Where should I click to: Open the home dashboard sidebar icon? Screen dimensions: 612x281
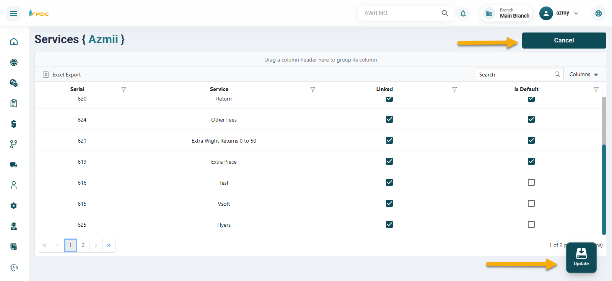[x=14, y=41]
